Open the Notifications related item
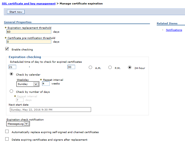Screen dimensions: 185x143 tap(174, 30)
